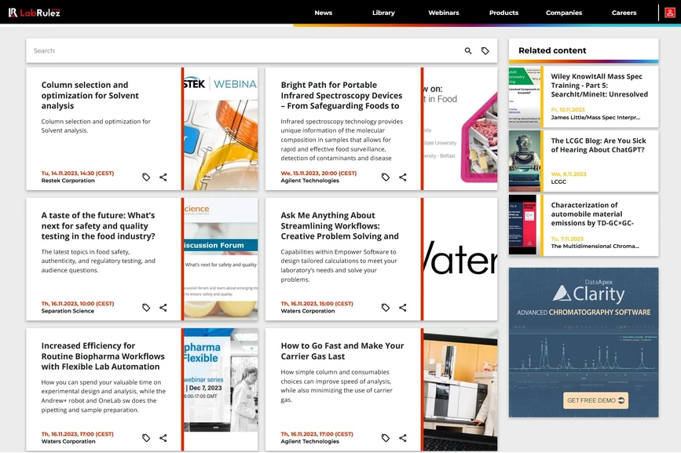681x453 pixels.
Task: Click date Tu, 14.11.2023, 14:30 (CEST)
Action: [77, 174]
